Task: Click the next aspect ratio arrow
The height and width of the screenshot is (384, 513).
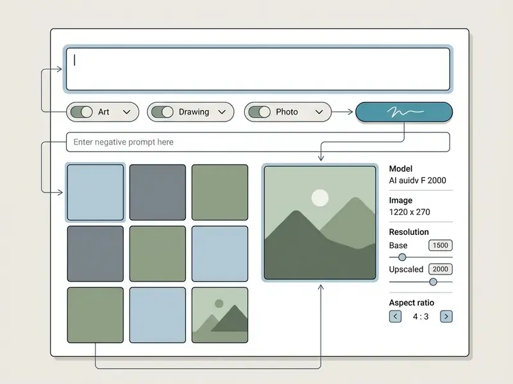Action: click(446, 316)
